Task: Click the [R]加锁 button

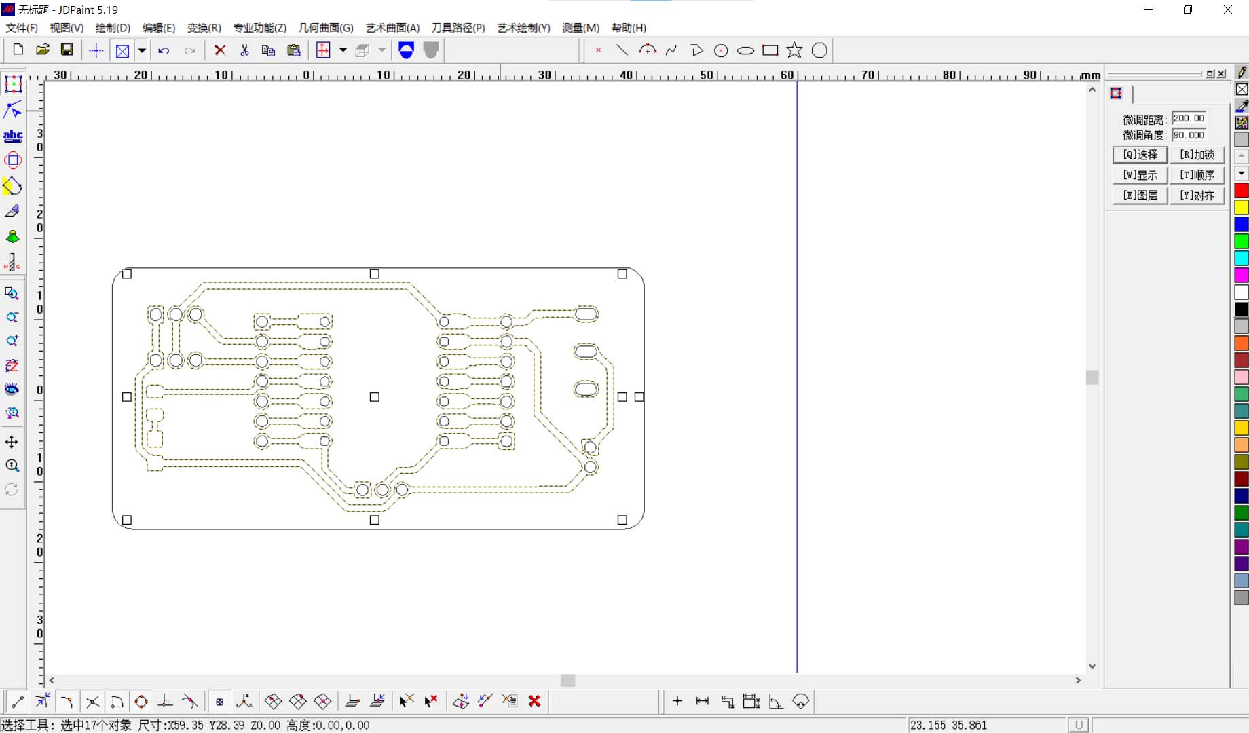Action: point(1197,155)
